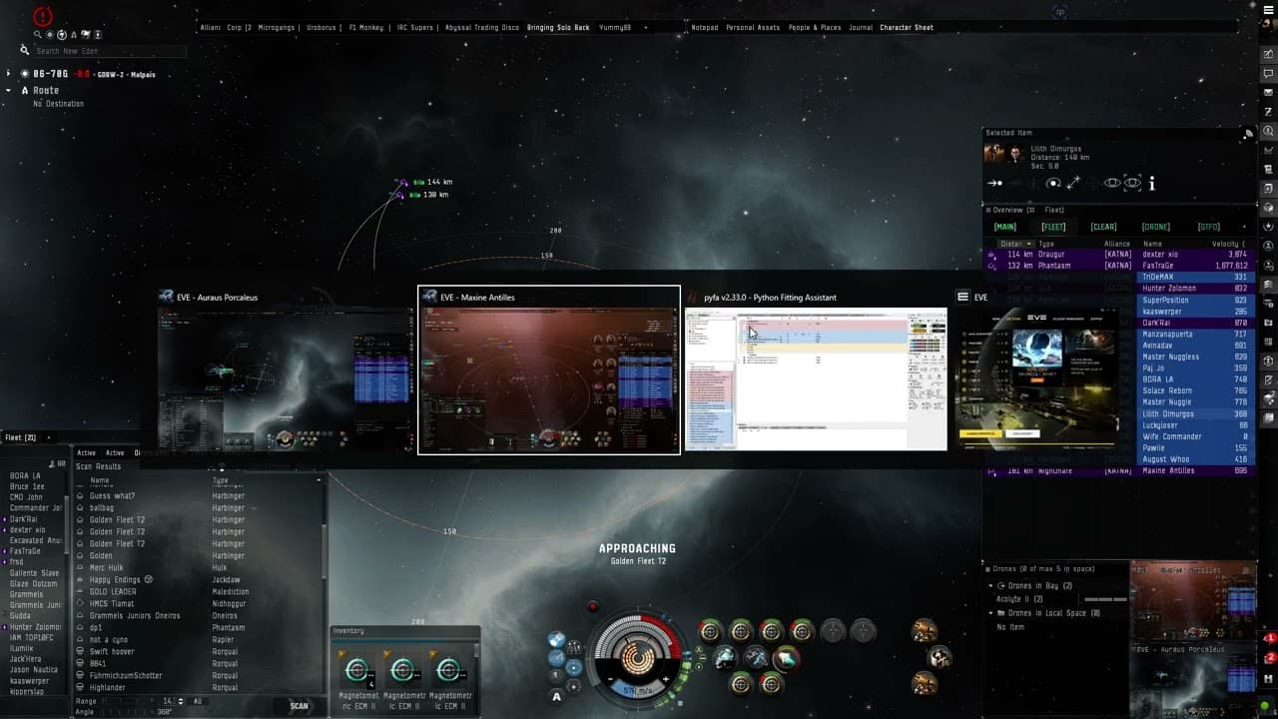This screenshot has width=1278, height=719.
Task: Activate the second ECM module in top rack
Action: click(741, 631)
